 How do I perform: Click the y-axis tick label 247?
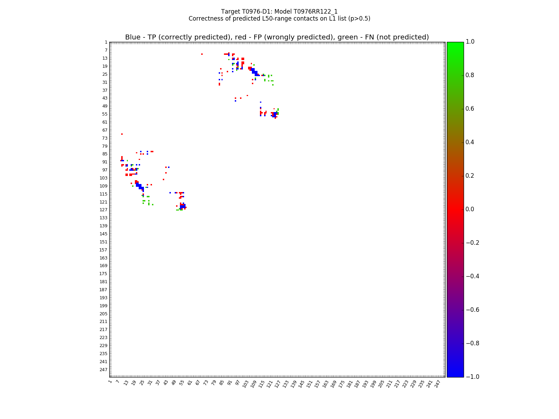click(x=103, y=370)
